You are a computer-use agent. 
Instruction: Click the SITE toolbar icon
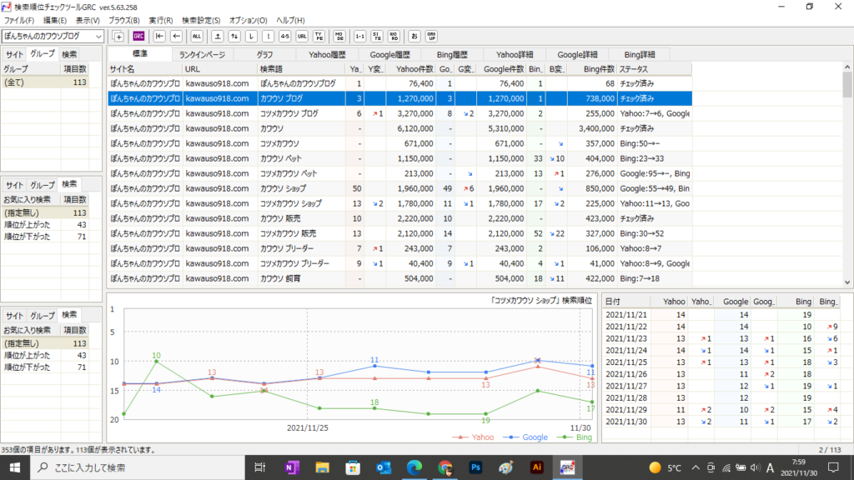coord(377,37)
